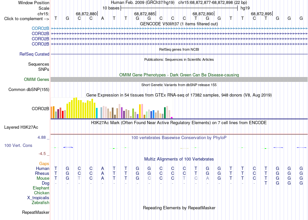Click the light-blue CORO2B transcript label
This screenshot has height=220, width=308.
click(x=40, y=29)
